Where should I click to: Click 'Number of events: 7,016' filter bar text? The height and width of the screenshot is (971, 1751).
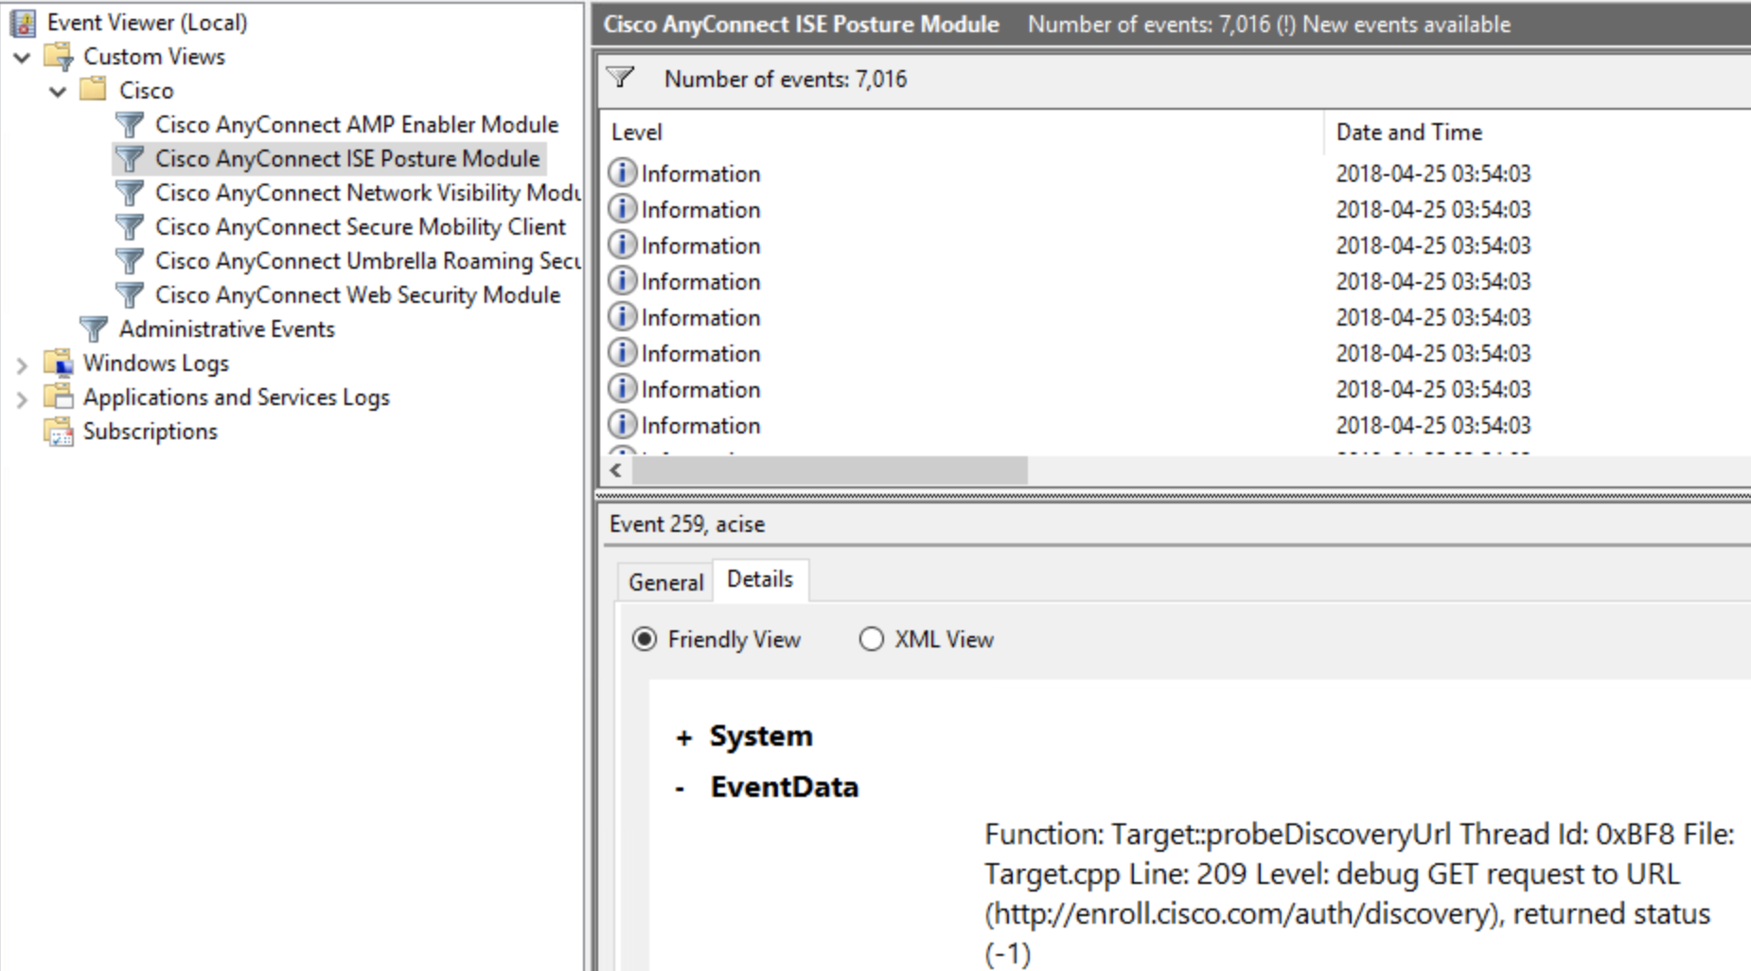coord(786,79)
